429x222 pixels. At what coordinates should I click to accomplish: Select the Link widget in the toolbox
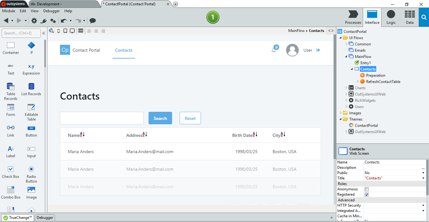coord(11,131)
